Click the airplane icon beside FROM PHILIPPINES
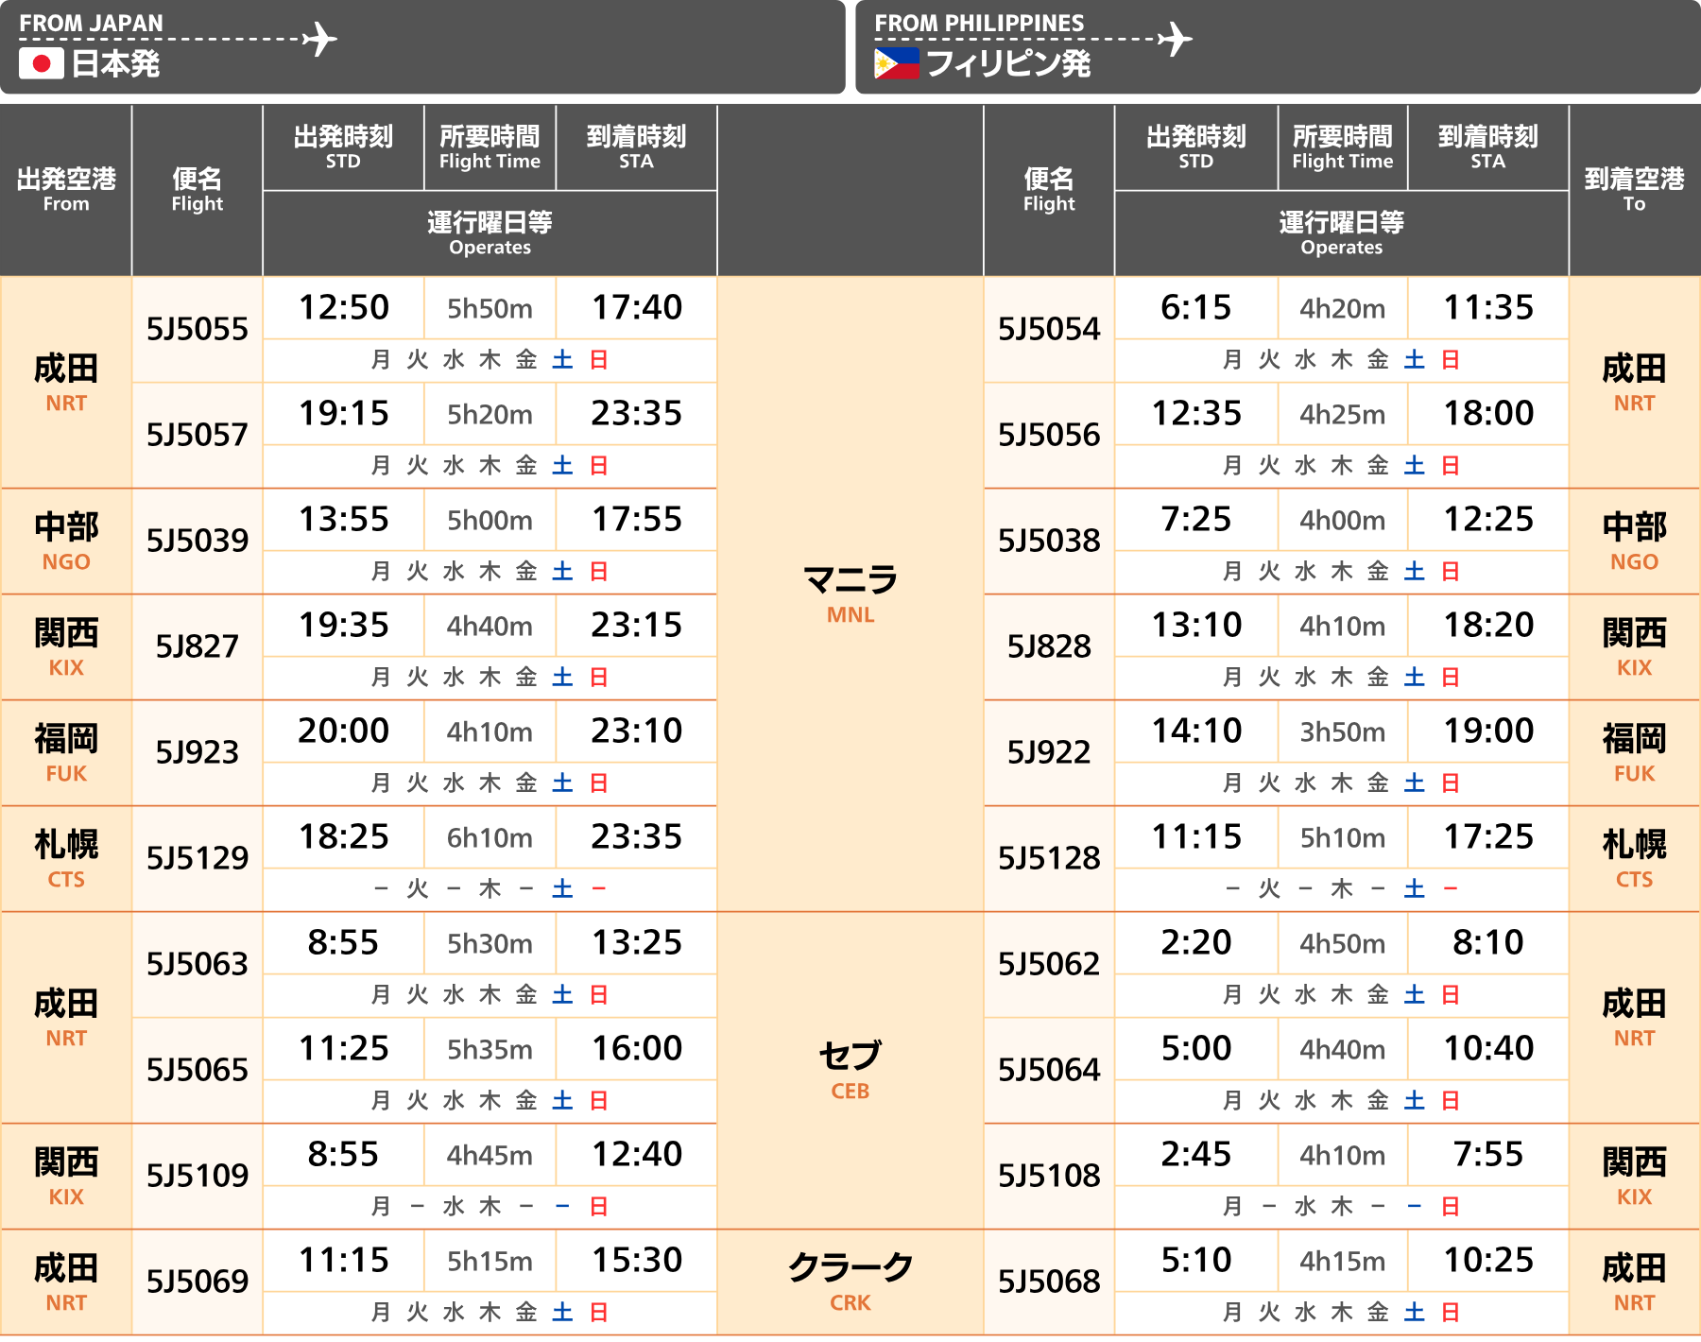The image size is (1701, 1342). pyautogui.click(x=1175, y=39)
